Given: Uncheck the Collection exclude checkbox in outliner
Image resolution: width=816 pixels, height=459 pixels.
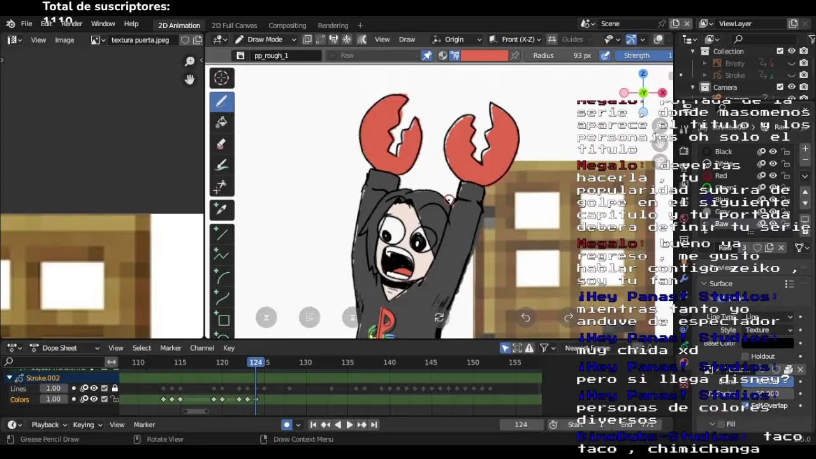Looking at the screenshot, I should [x=780, y=51].
